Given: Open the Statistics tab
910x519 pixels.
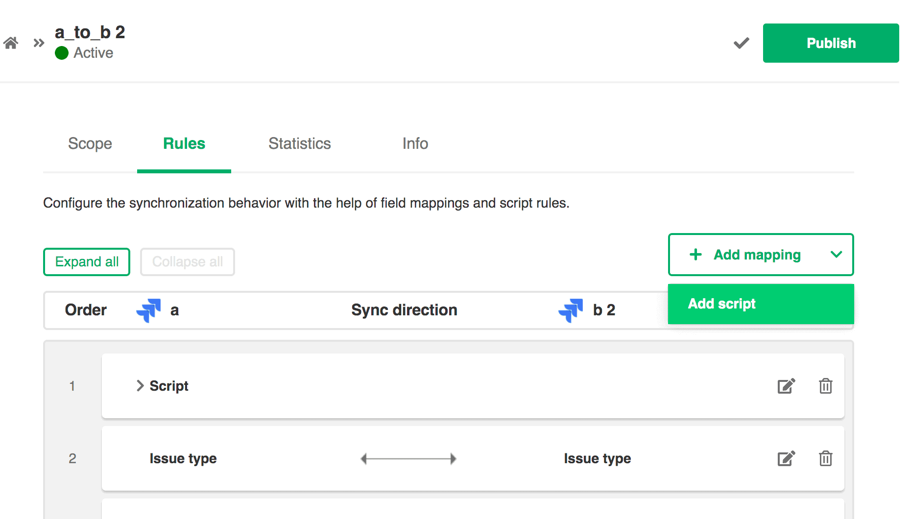Looking at the screenshot, I should [300, 143].
